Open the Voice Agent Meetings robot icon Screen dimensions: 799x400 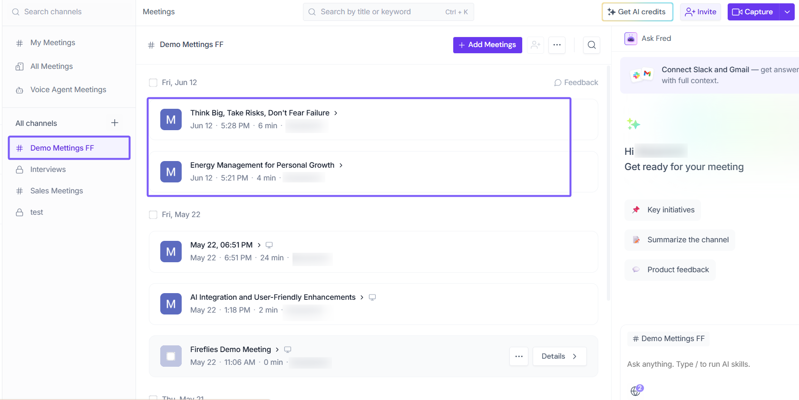tap(19, 90)
